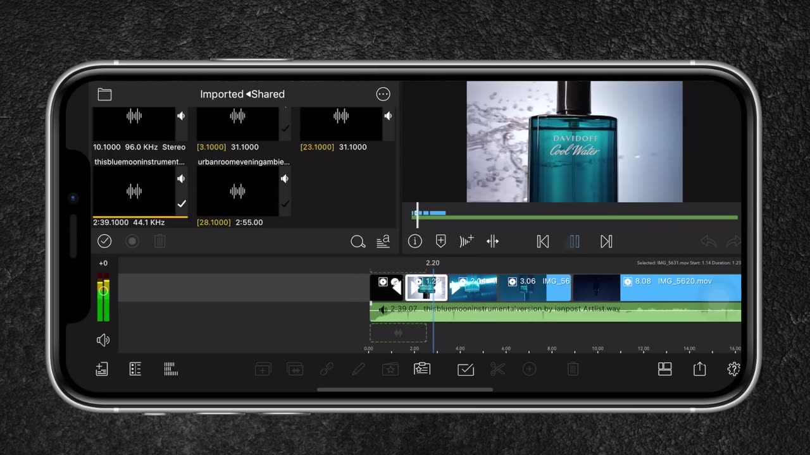Image resolution: width=810 pixels, height=455 pixels.
Task: Open the Imported Shared source selector
Action: tap(242, 94)
